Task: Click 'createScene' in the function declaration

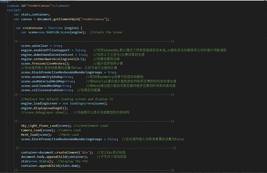Action: tap(33, 28)
